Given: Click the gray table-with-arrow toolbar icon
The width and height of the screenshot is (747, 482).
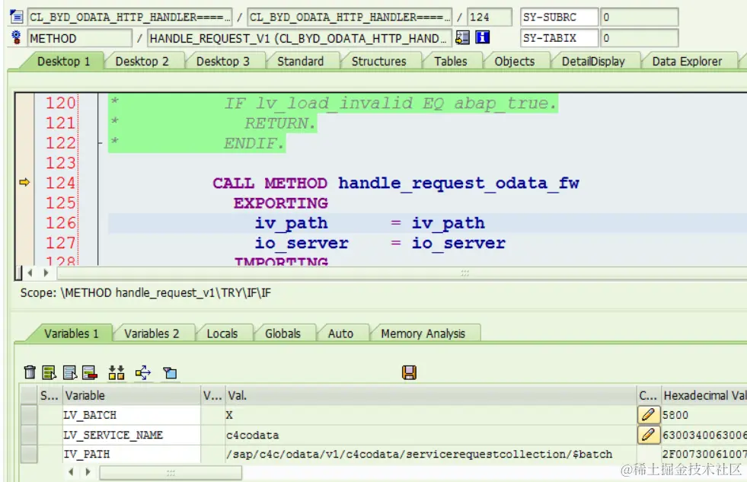Looking at the screenshot, I should (69, 372).
